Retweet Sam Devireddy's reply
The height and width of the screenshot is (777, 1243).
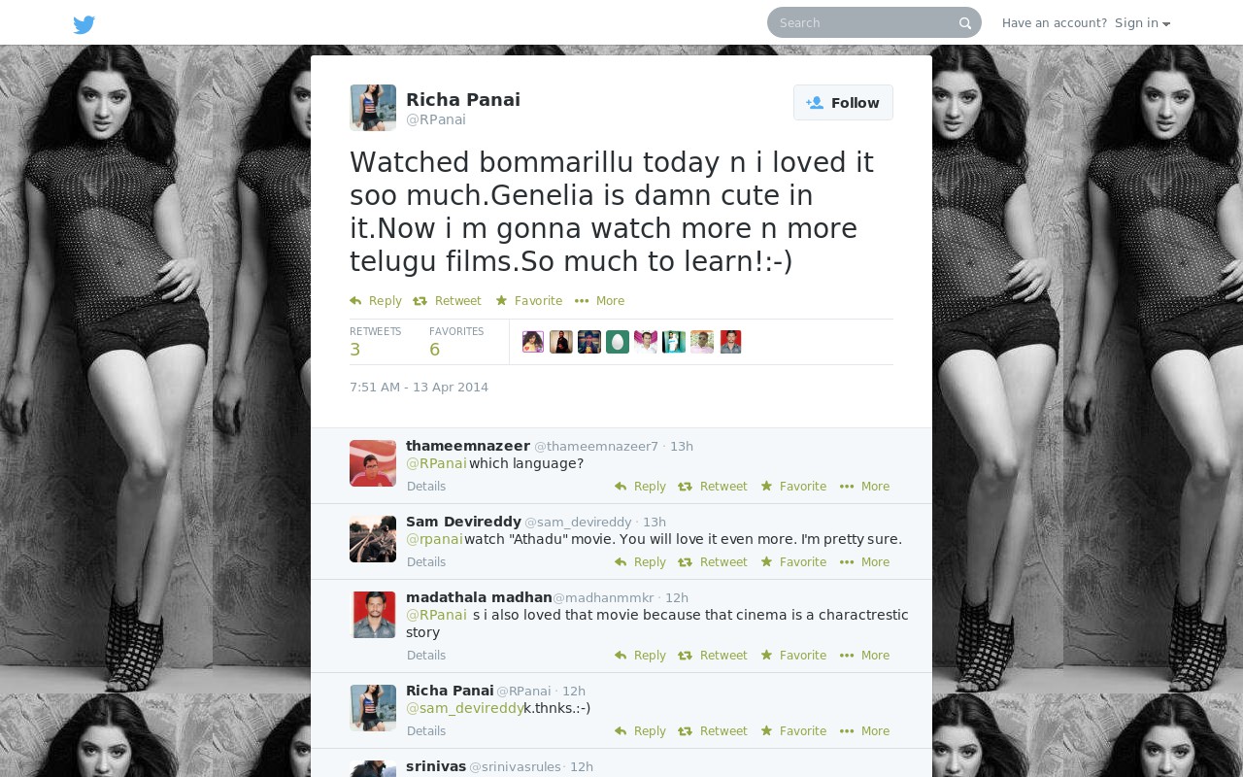point(713,562)
